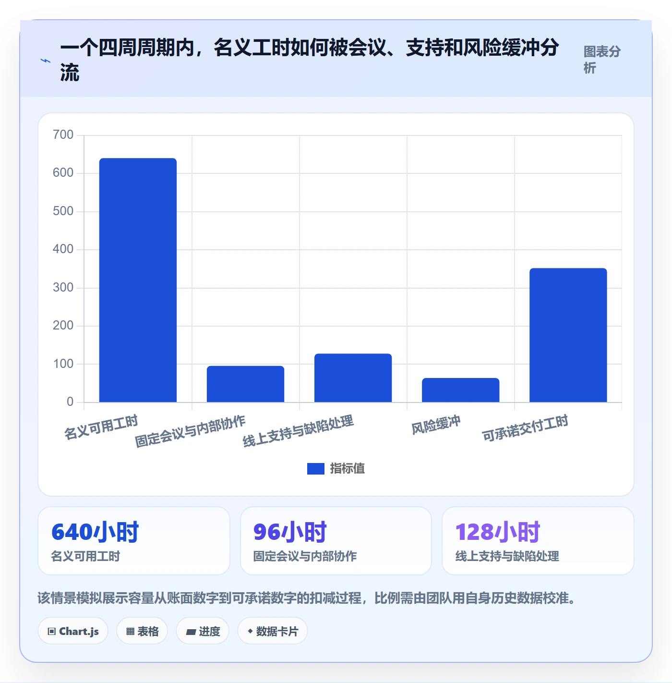672x683 pixels.
Task: Select the 线上支持与缺陷处理 bar
Action: [x=353, y=378]
